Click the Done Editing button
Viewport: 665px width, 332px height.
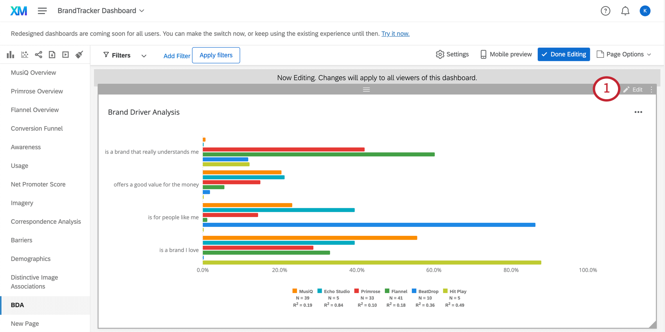pyautogui.click(x=564, y=54)
